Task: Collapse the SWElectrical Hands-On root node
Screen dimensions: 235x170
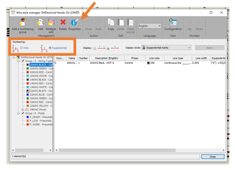Action: point(14,57)
